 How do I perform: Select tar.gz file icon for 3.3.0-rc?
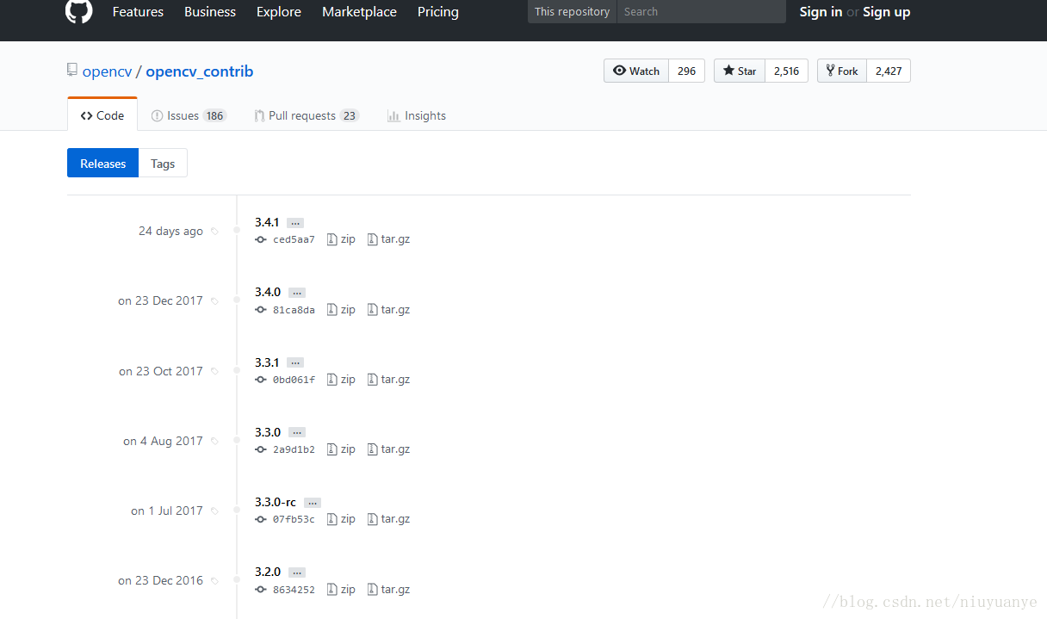click(x=373, y=519)
